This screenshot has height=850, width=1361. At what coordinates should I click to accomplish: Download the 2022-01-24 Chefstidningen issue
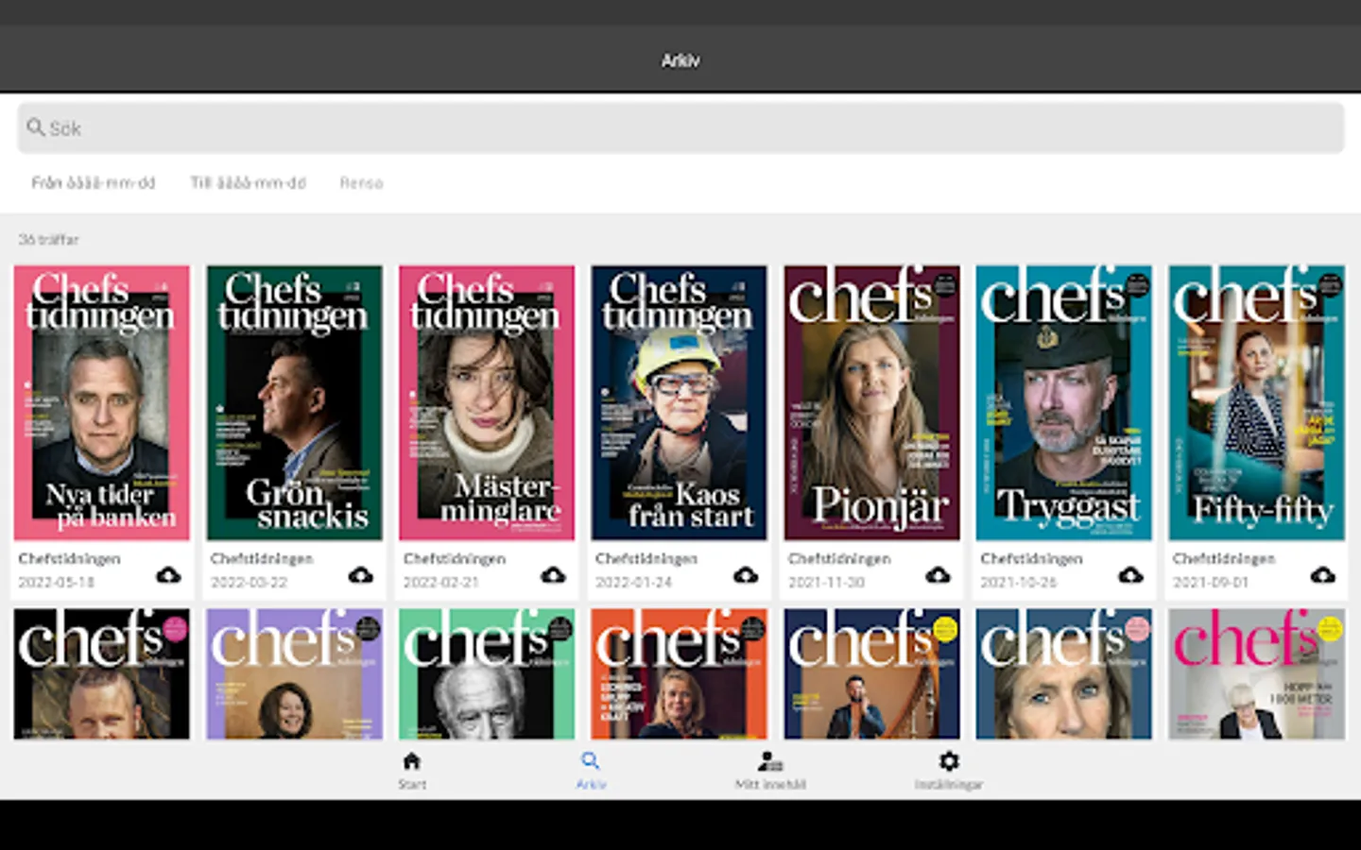click(x=746, y=574)
